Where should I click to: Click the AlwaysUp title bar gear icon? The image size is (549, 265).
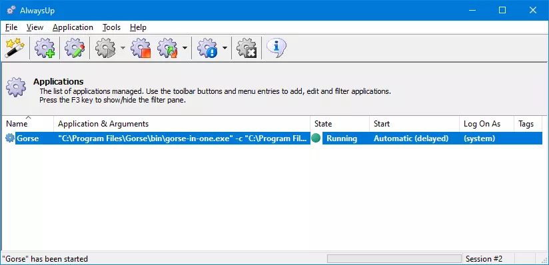11,10
